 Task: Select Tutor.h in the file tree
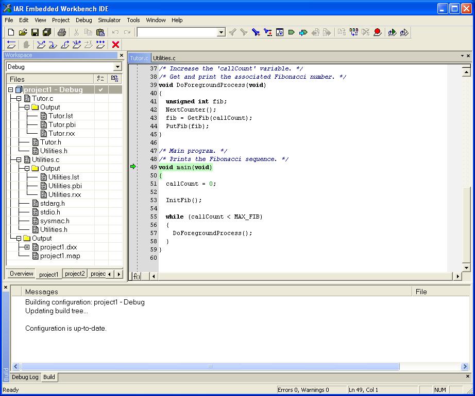point(50,142)
